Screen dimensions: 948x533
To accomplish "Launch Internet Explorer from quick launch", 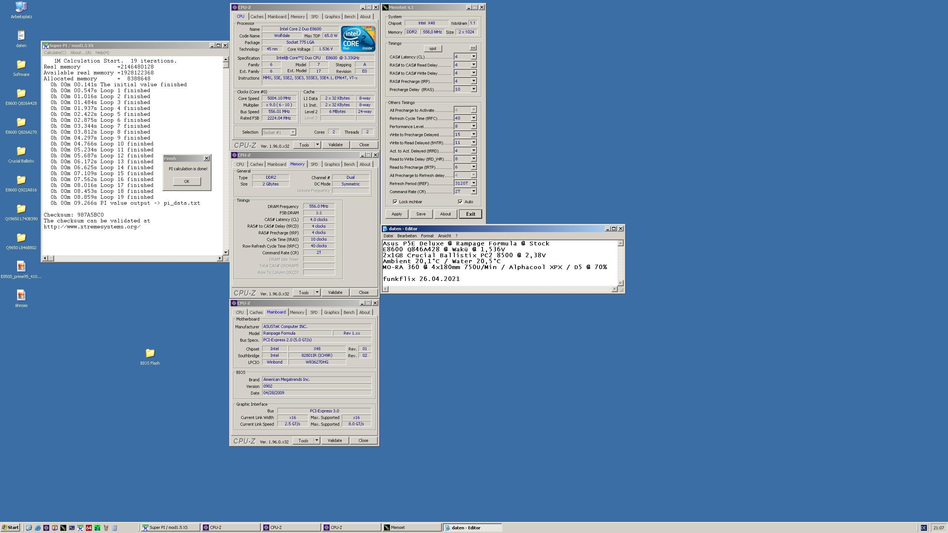I will 37,528.
